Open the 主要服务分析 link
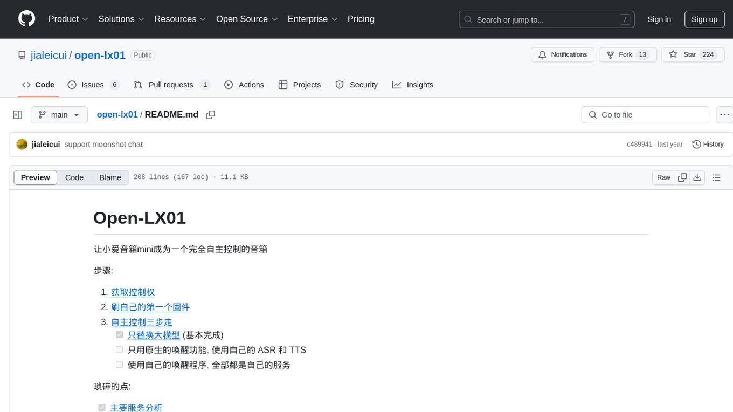The height and width of the screenshot is (412, 733). point(136,408)
